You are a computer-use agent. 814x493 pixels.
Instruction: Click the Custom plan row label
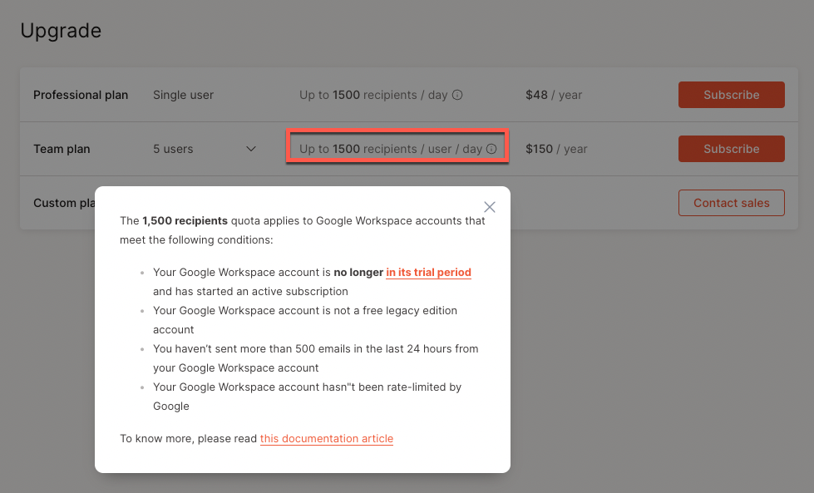64,202
